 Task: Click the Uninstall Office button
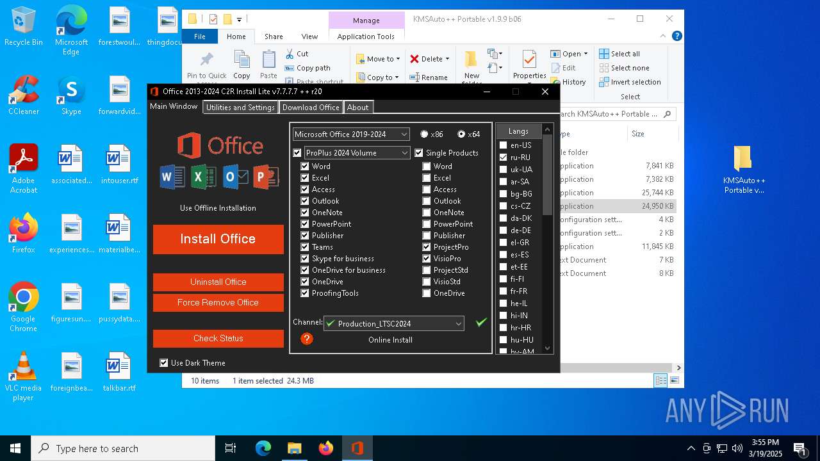(x=218, y=282)
